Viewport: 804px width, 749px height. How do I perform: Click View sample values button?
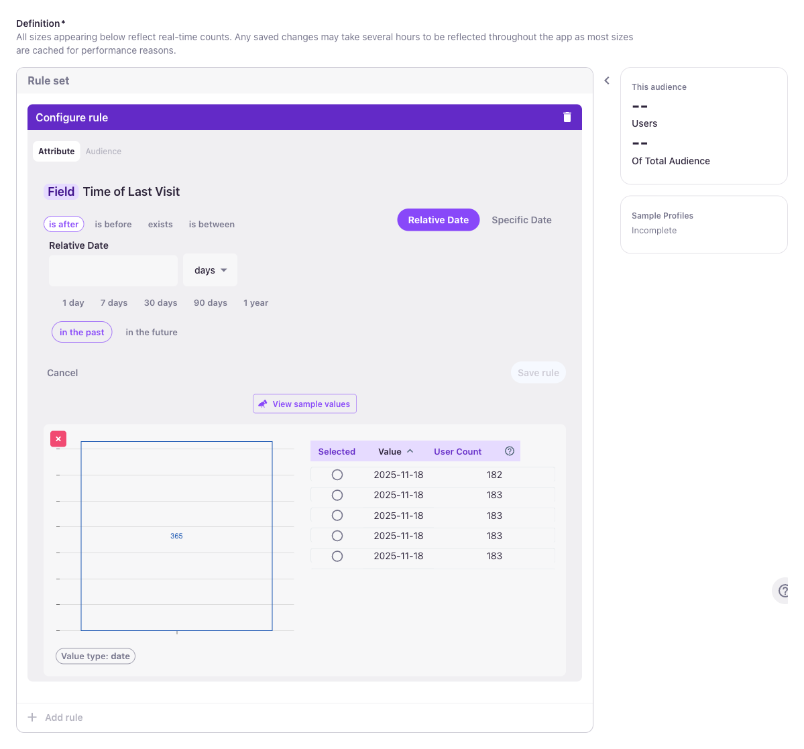coord(304,404)
